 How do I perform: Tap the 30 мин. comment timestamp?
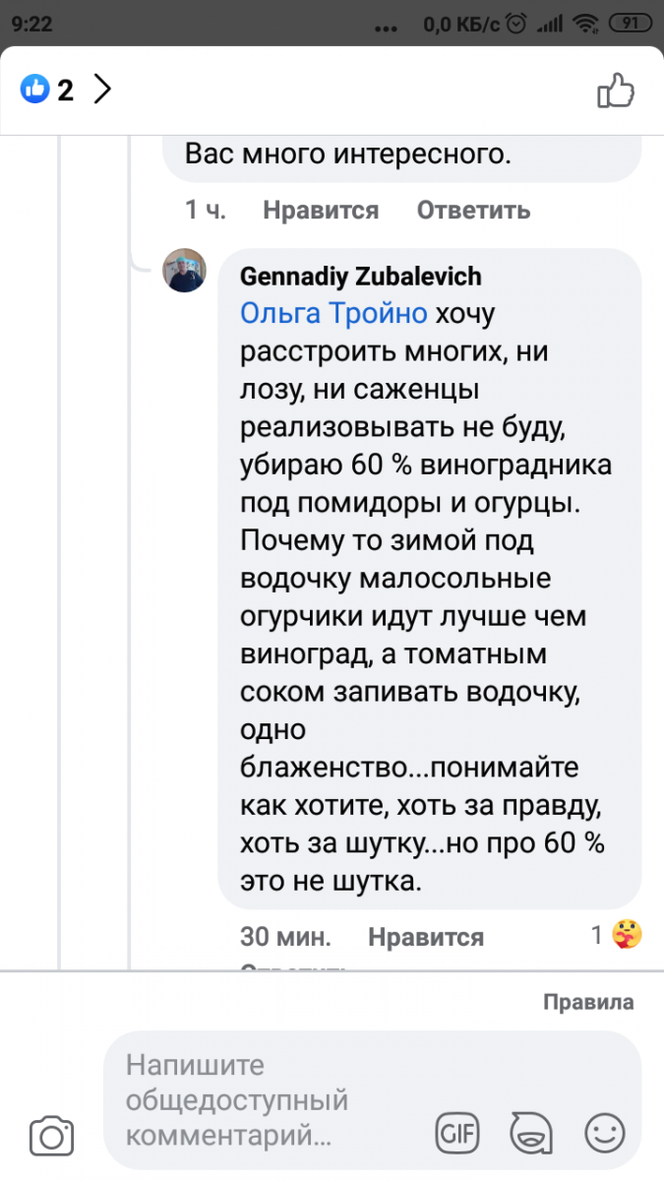click(x=285, y=937)
